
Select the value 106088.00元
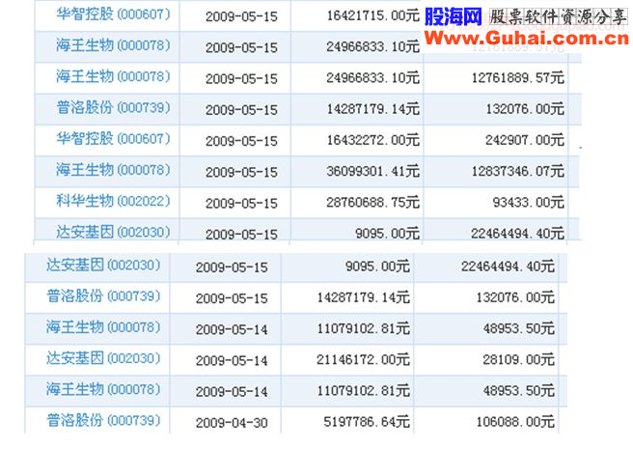pyautogui.click(x=515, y=422)
